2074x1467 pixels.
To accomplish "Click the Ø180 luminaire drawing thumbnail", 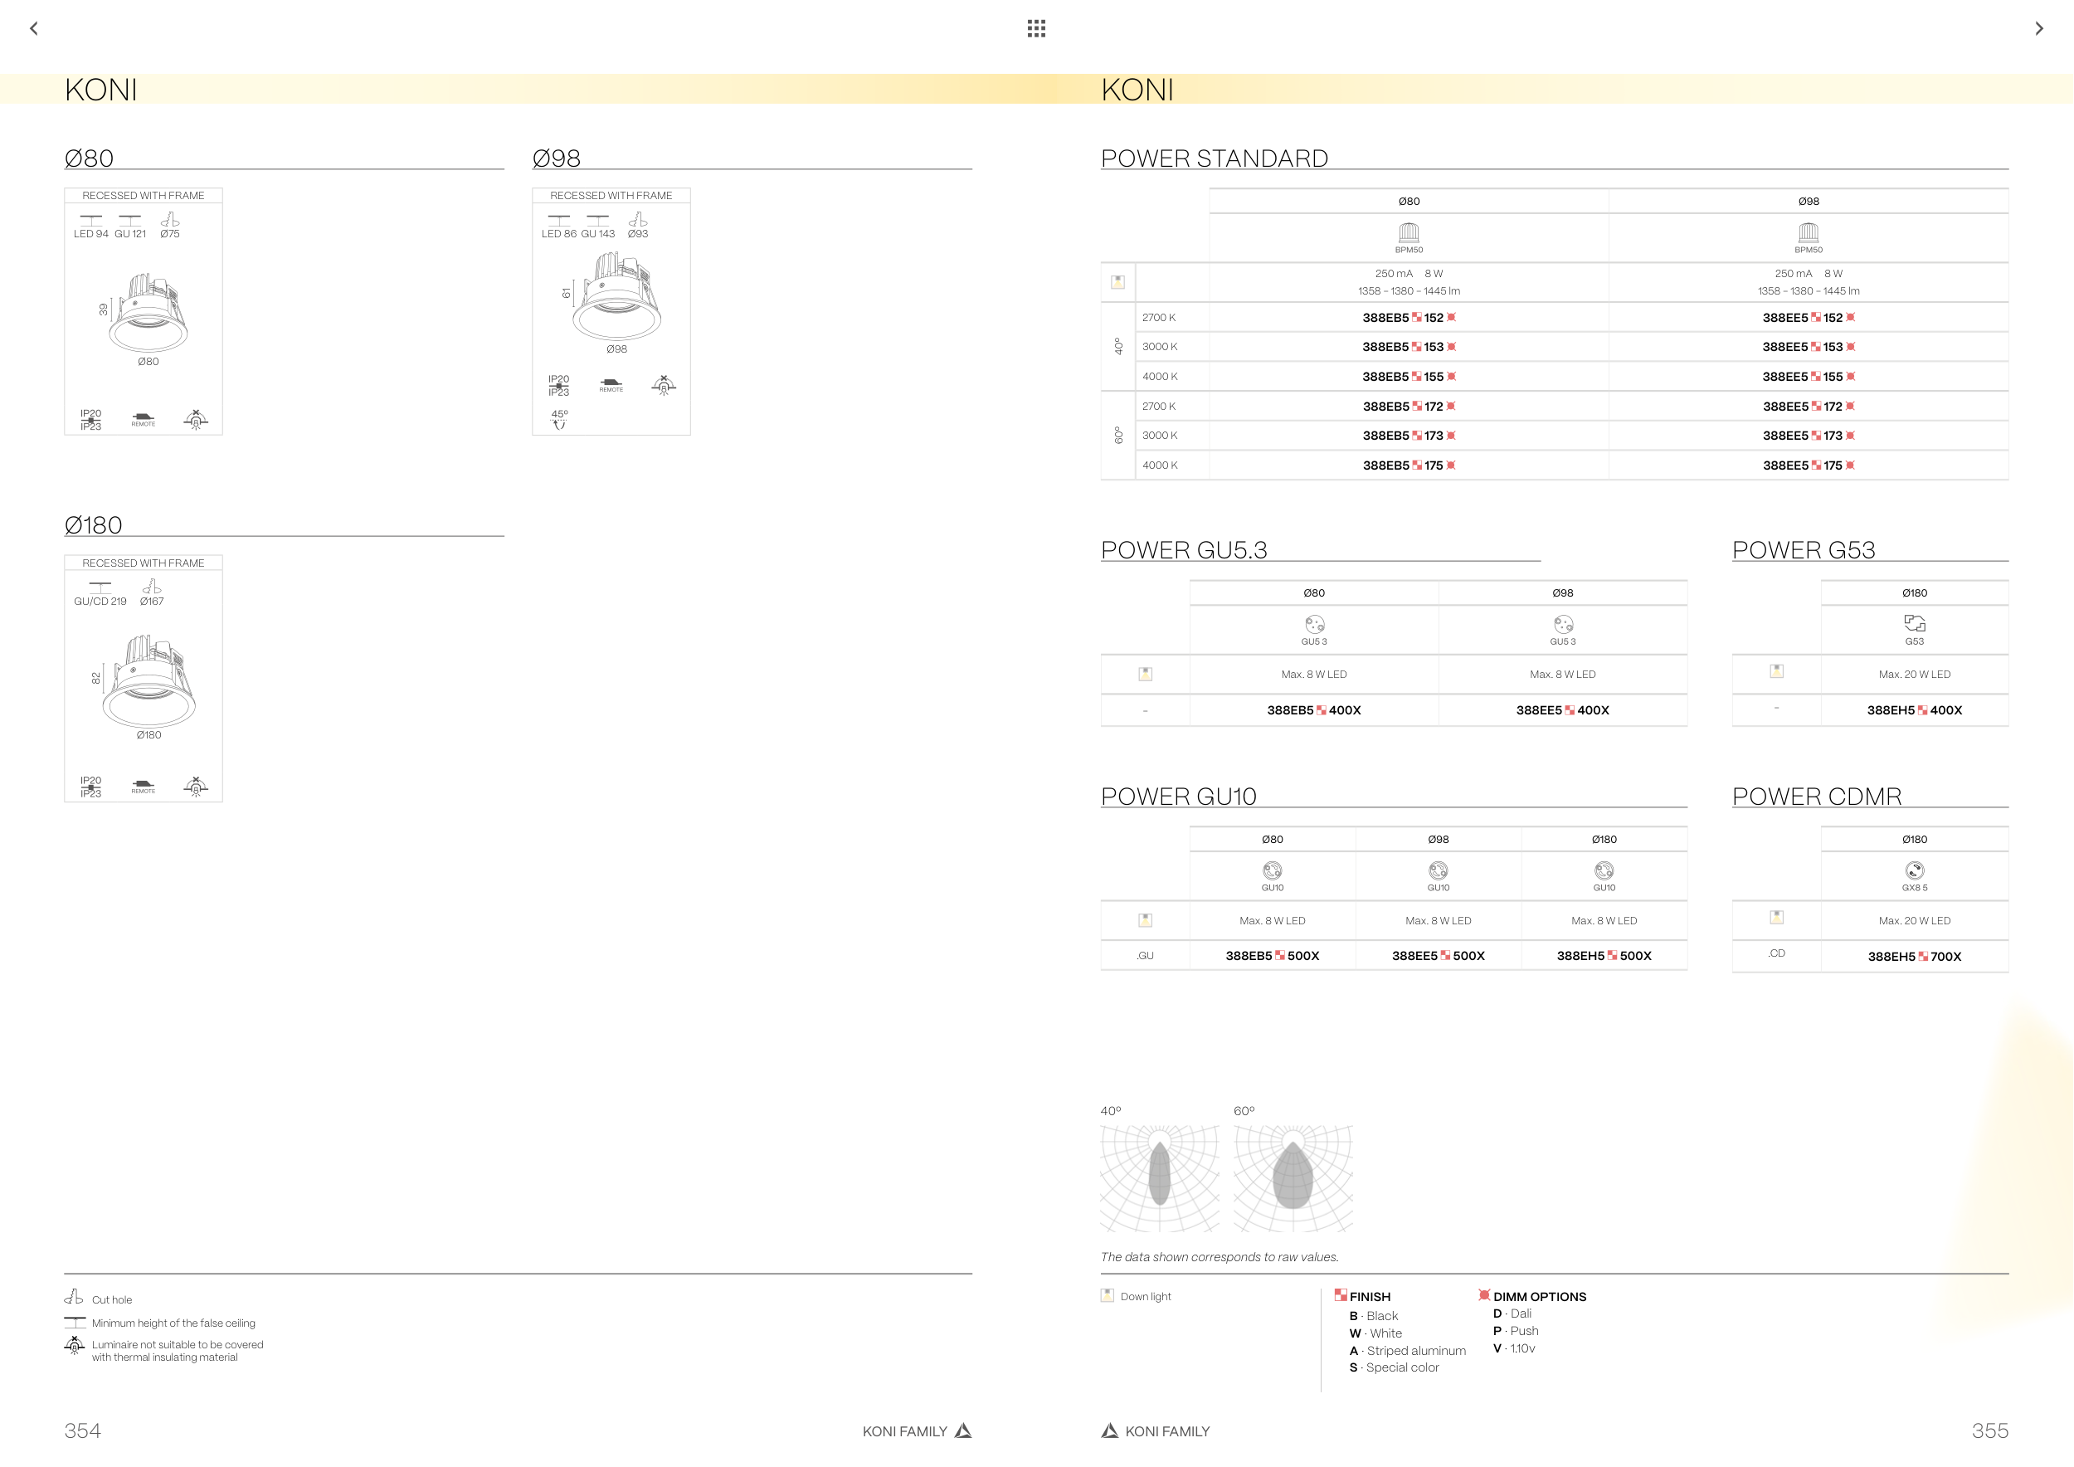I will (148, 681).
